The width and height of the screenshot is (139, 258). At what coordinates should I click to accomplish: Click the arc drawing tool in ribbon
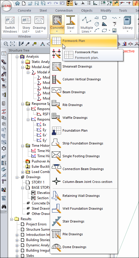click(97, 30)
